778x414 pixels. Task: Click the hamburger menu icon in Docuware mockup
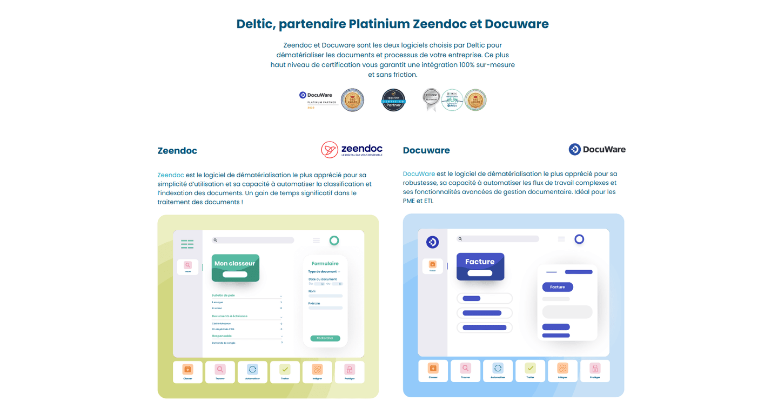(x=561, y=239)
